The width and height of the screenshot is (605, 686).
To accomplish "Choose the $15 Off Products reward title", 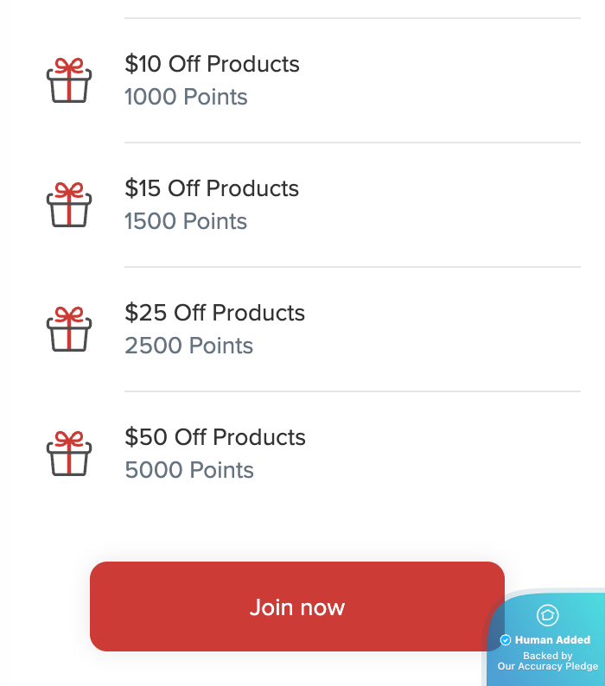I will 212,188.
